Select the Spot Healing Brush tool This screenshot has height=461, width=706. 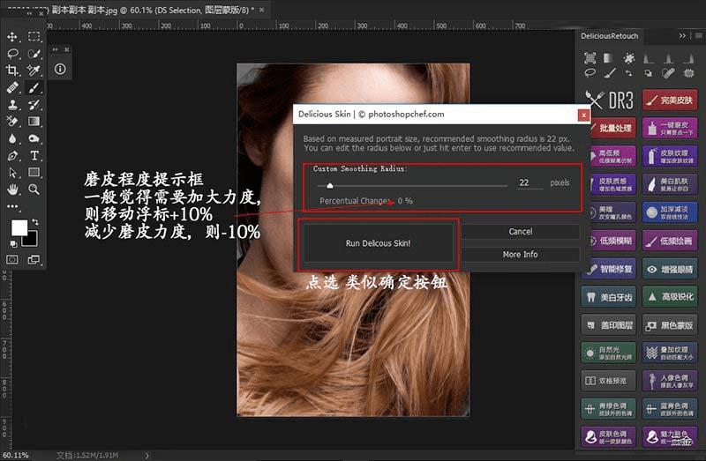tap(12, 87)
